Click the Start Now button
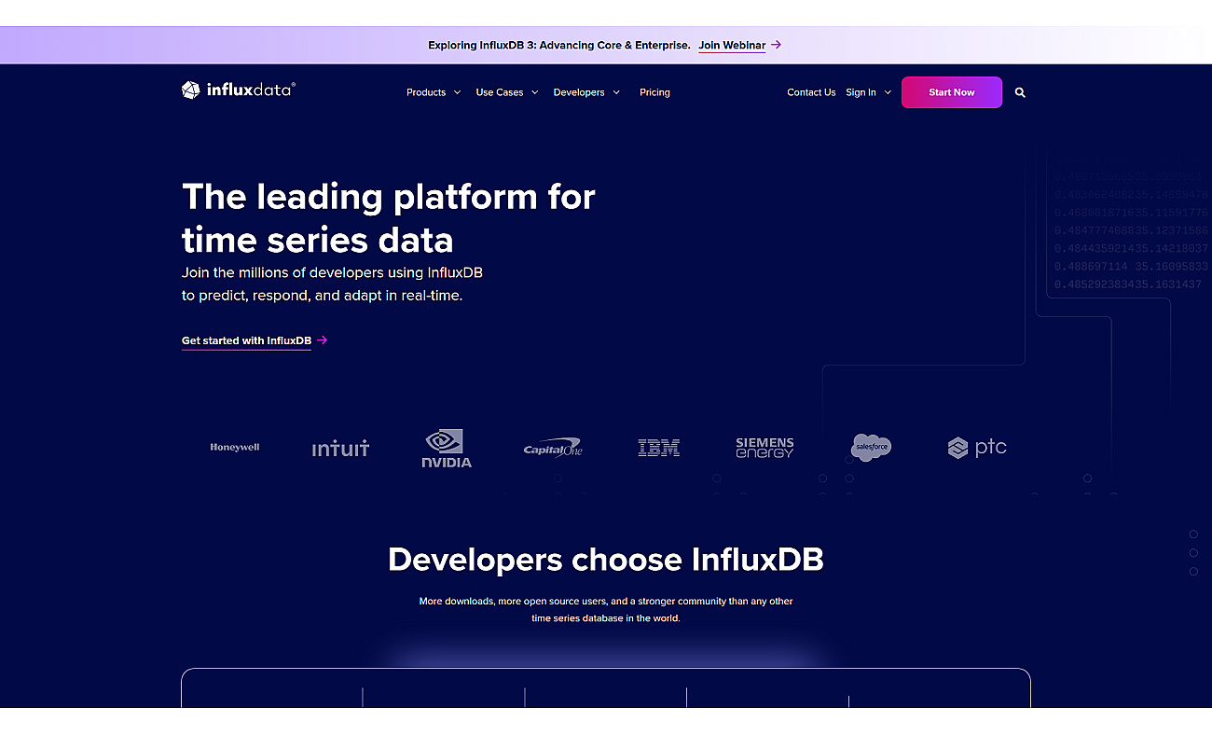Viewport: 1212px width, 735px height. (952, 92)
